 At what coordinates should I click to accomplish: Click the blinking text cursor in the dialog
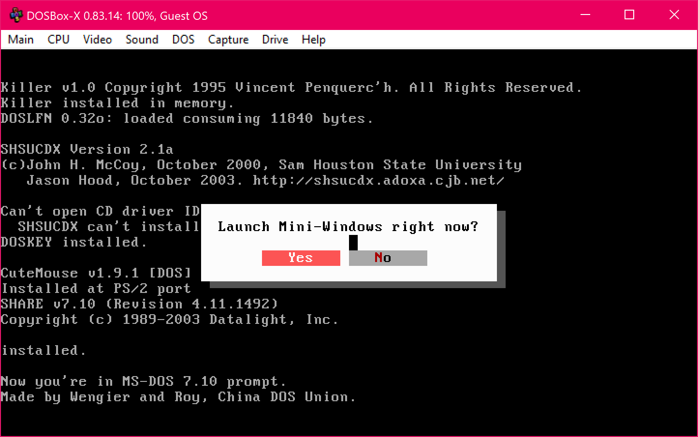pyautogui.click(x=353, y=242)
